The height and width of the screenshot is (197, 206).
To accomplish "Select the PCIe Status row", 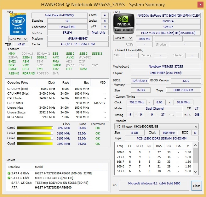I will click(57, 117).
